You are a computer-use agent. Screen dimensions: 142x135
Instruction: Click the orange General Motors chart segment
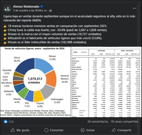(51, 79)
